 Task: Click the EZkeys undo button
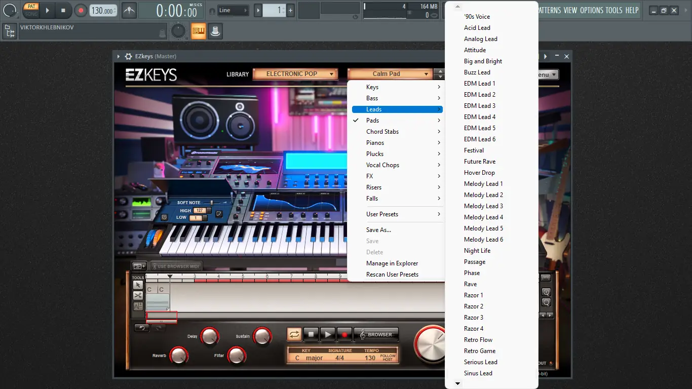(x=142, y=328)
